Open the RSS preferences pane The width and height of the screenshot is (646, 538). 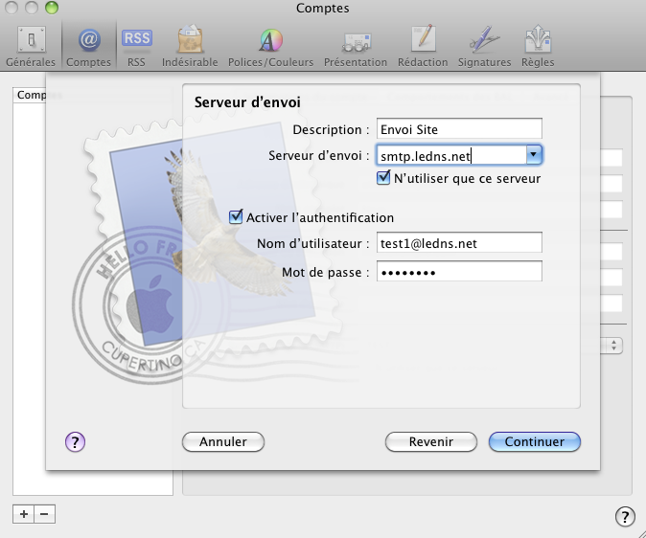pyautogui.click(x=136, y=46)
